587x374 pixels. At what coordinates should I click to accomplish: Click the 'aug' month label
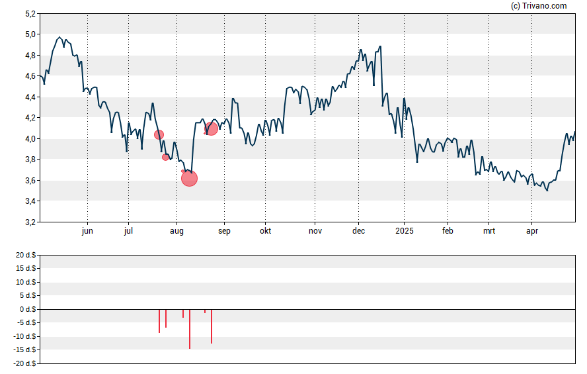click(176, 231)
